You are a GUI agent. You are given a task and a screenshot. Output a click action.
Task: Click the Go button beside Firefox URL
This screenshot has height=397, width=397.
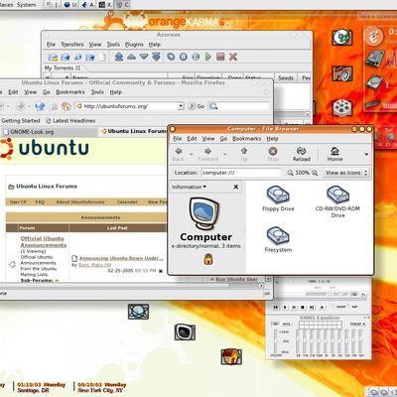click(x=197, y=106)
